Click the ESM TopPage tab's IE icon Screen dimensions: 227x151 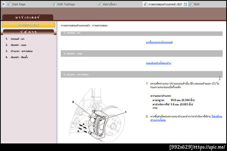point(54,4)
